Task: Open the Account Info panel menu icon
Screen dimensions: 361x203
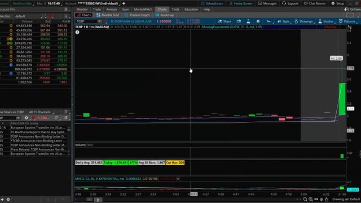Action: coord(66,10)
